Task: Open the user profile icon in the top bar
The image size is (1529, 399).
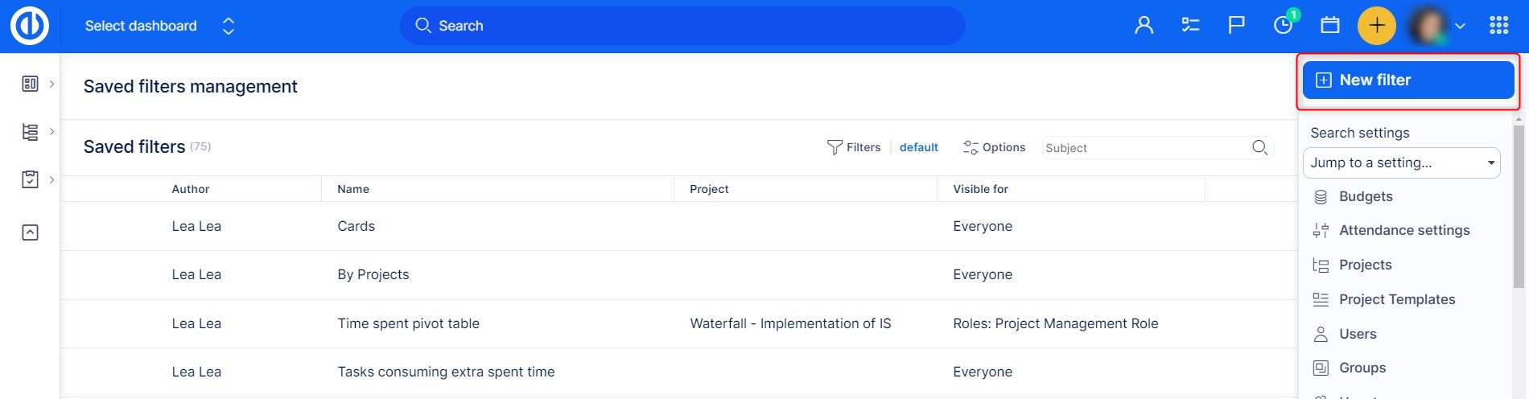Action: 1144,26
